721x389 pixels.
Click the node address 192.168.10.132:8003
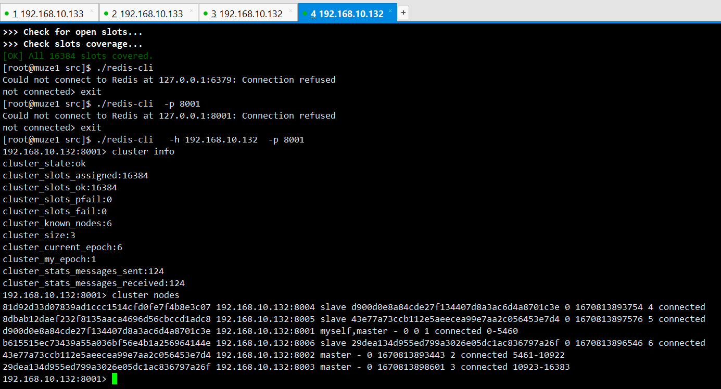point(265,367)
